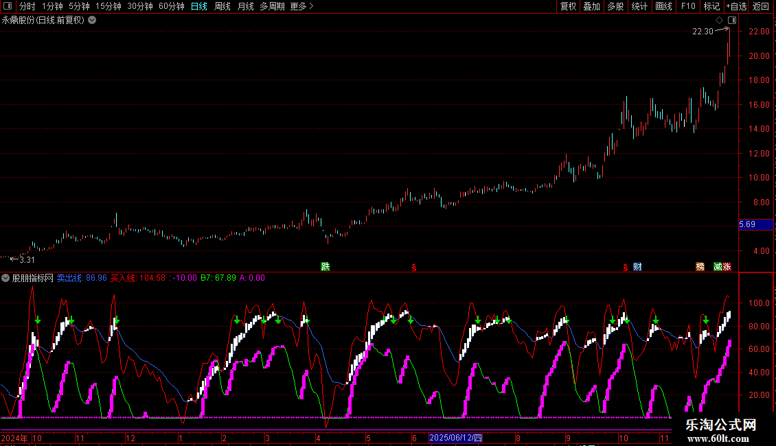The image size is (776, 446).
Task: Click the green 减 marker icon
Action: [x=718, y=267]
